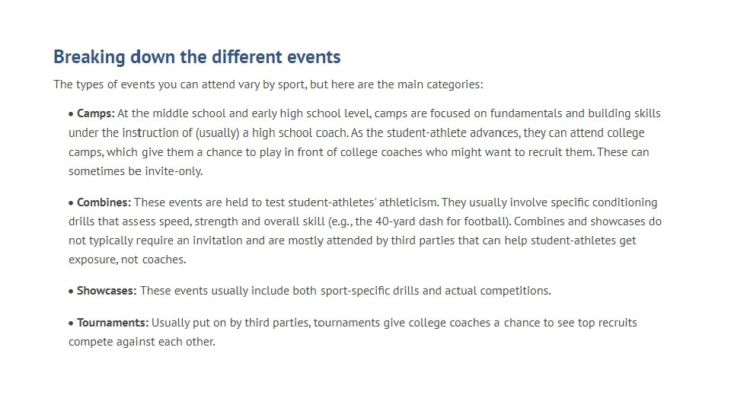This screenshot has height=411, width=731.
Task: Select the bold Combines label
Action: (104, 203)
